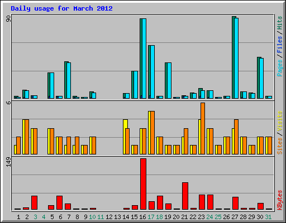286x223 pixels.
Task: Click day label '19' on x-axis
Action: pyautogui.click(x=168, y=217)
